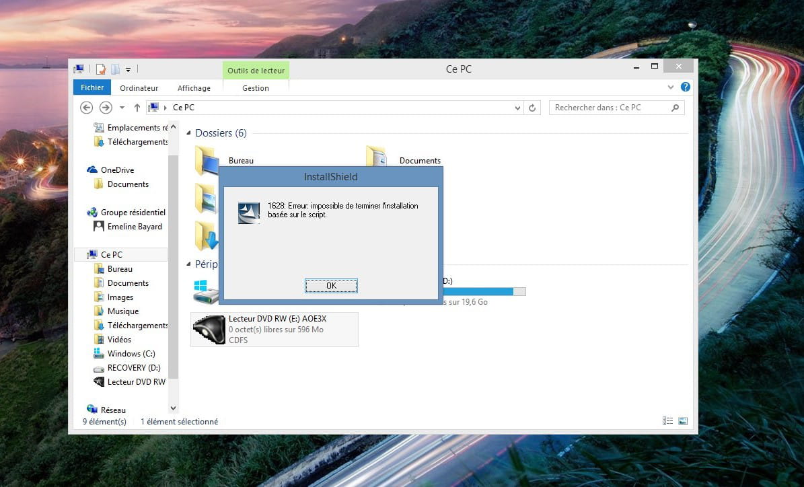The image size is (804, 487).
Task: Switch to large thumbnails view icon
Action: click(x=683, y=421)
